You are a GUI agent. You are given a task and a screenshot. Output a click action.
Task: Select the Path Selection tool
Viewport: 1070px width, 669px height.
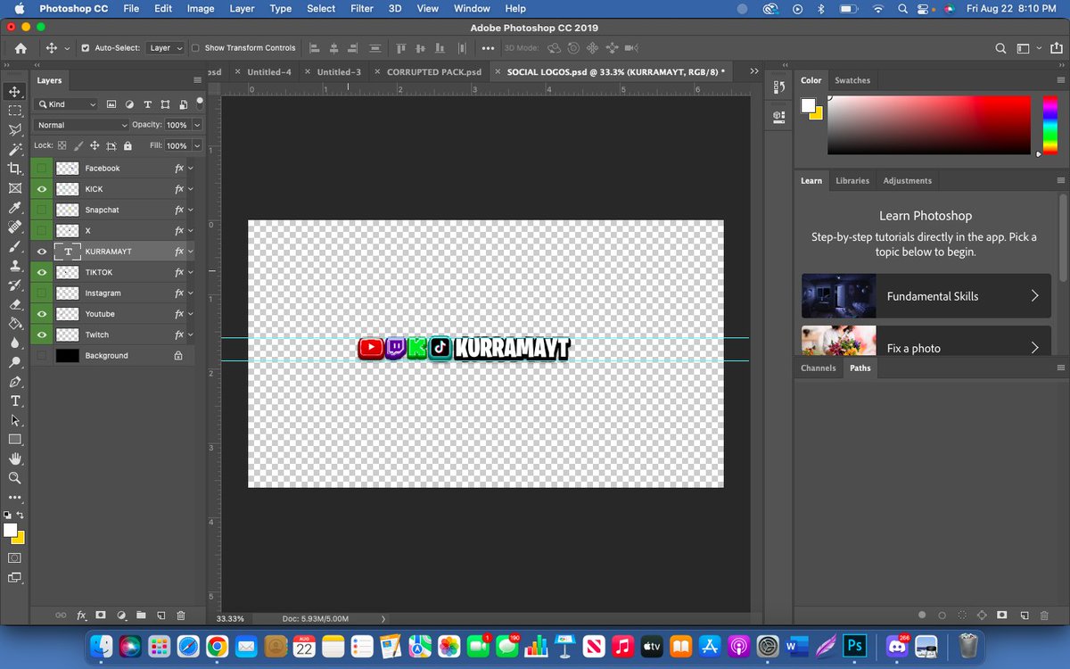(x=14, y=420)
